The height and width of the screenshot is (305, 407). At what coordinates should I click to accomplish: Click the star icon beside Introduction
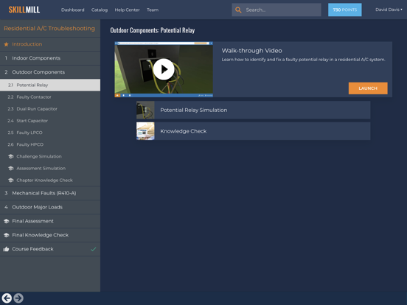pos(6,44)
